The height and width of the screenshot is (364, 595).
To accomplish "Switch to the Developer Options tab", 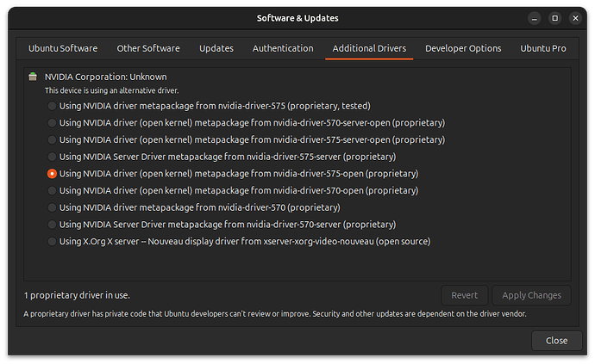I will point(463,48).
